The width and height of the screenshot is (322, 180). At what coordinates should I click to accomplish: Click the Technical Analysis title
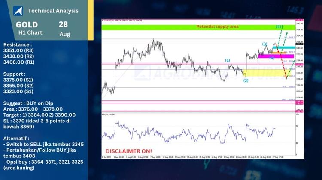pos(53,11)
